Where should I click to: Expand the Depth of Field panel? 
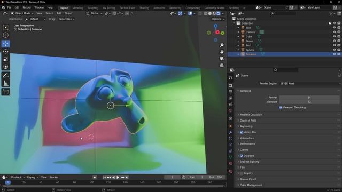pos(248,121)
